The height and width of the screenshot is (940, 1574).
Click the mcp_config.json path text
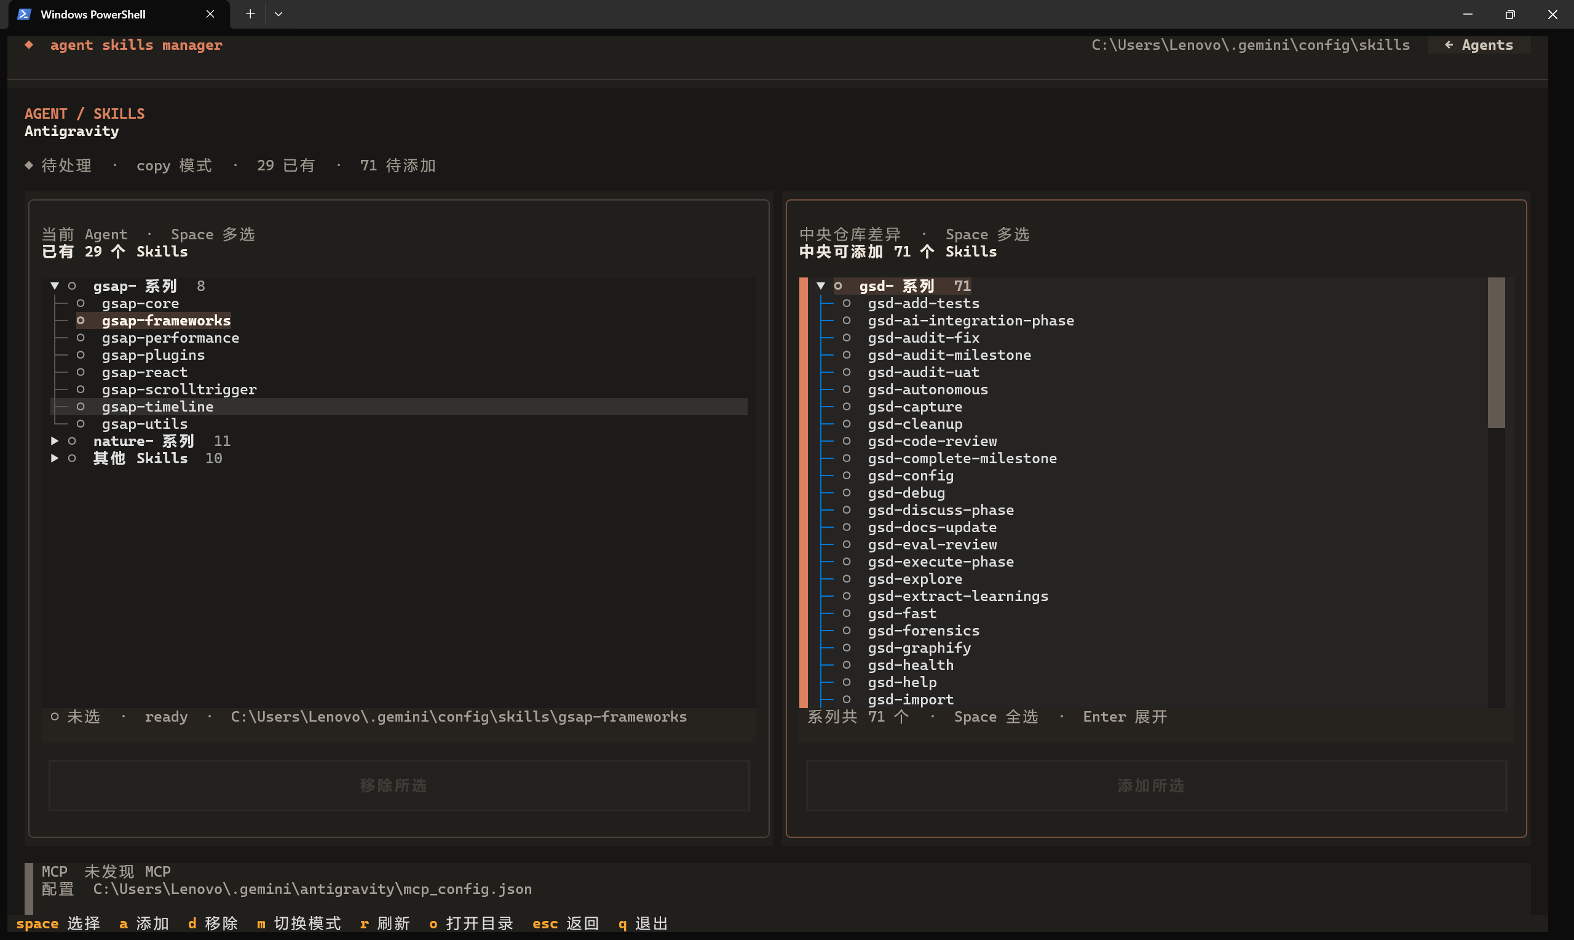tap(313, 889)
